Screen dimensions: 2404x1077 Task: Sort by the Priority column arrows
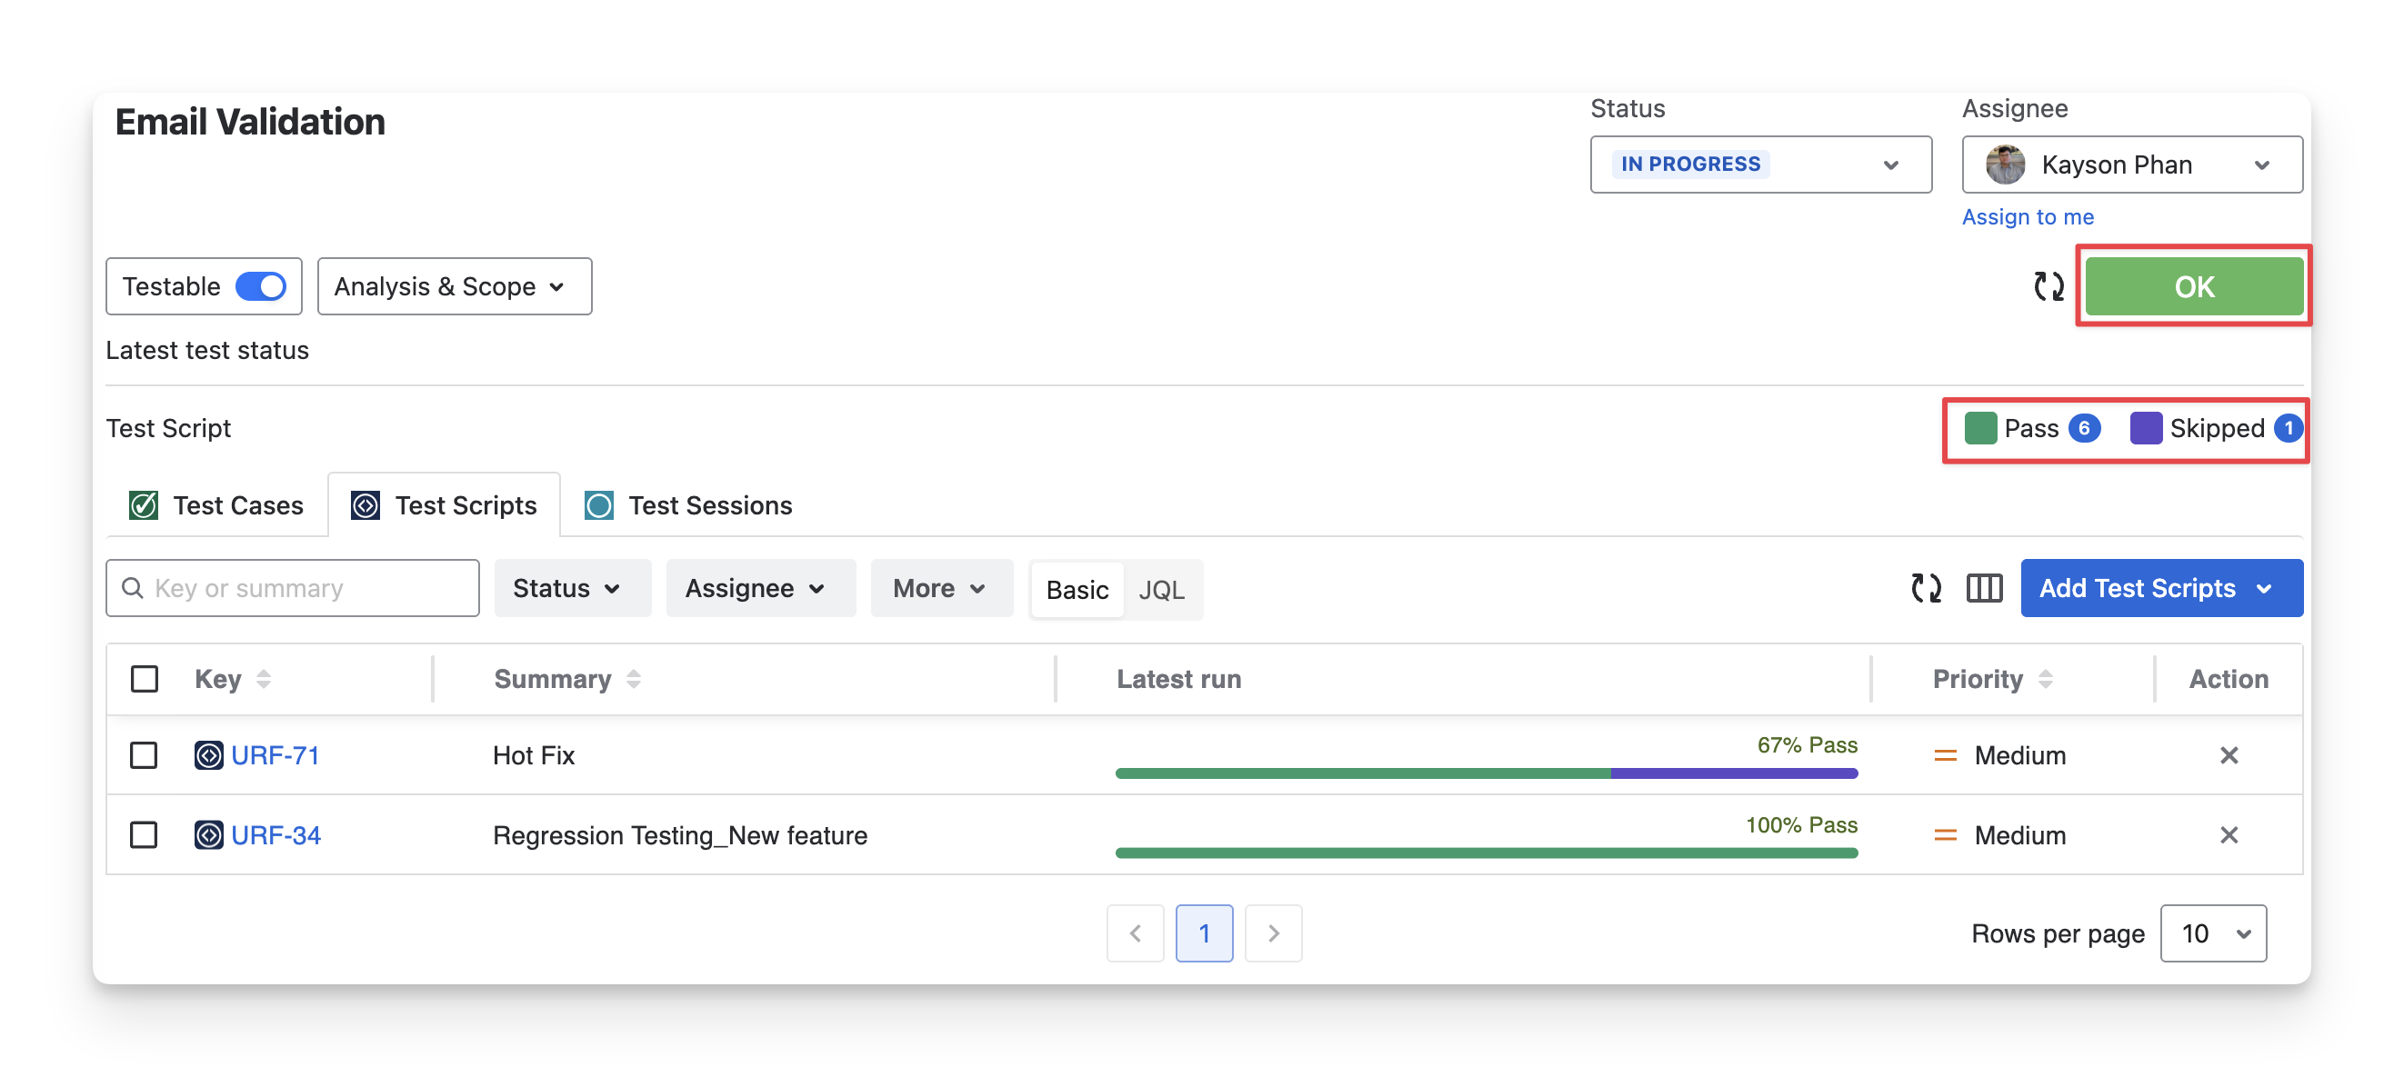[2045, 679]
